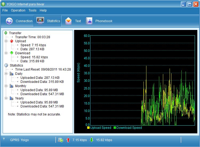The width and height of the screenshot is (200, 147).
Task: Select Upload Data: 287.13 KB row
Action: point(32,49)
